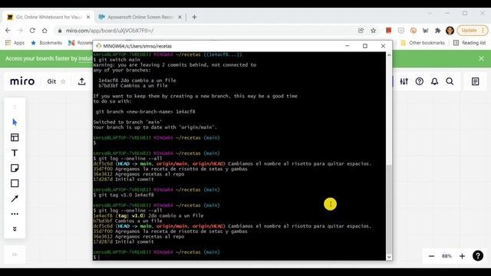
Task: Reload the Miro page
Action: (32, 31)
